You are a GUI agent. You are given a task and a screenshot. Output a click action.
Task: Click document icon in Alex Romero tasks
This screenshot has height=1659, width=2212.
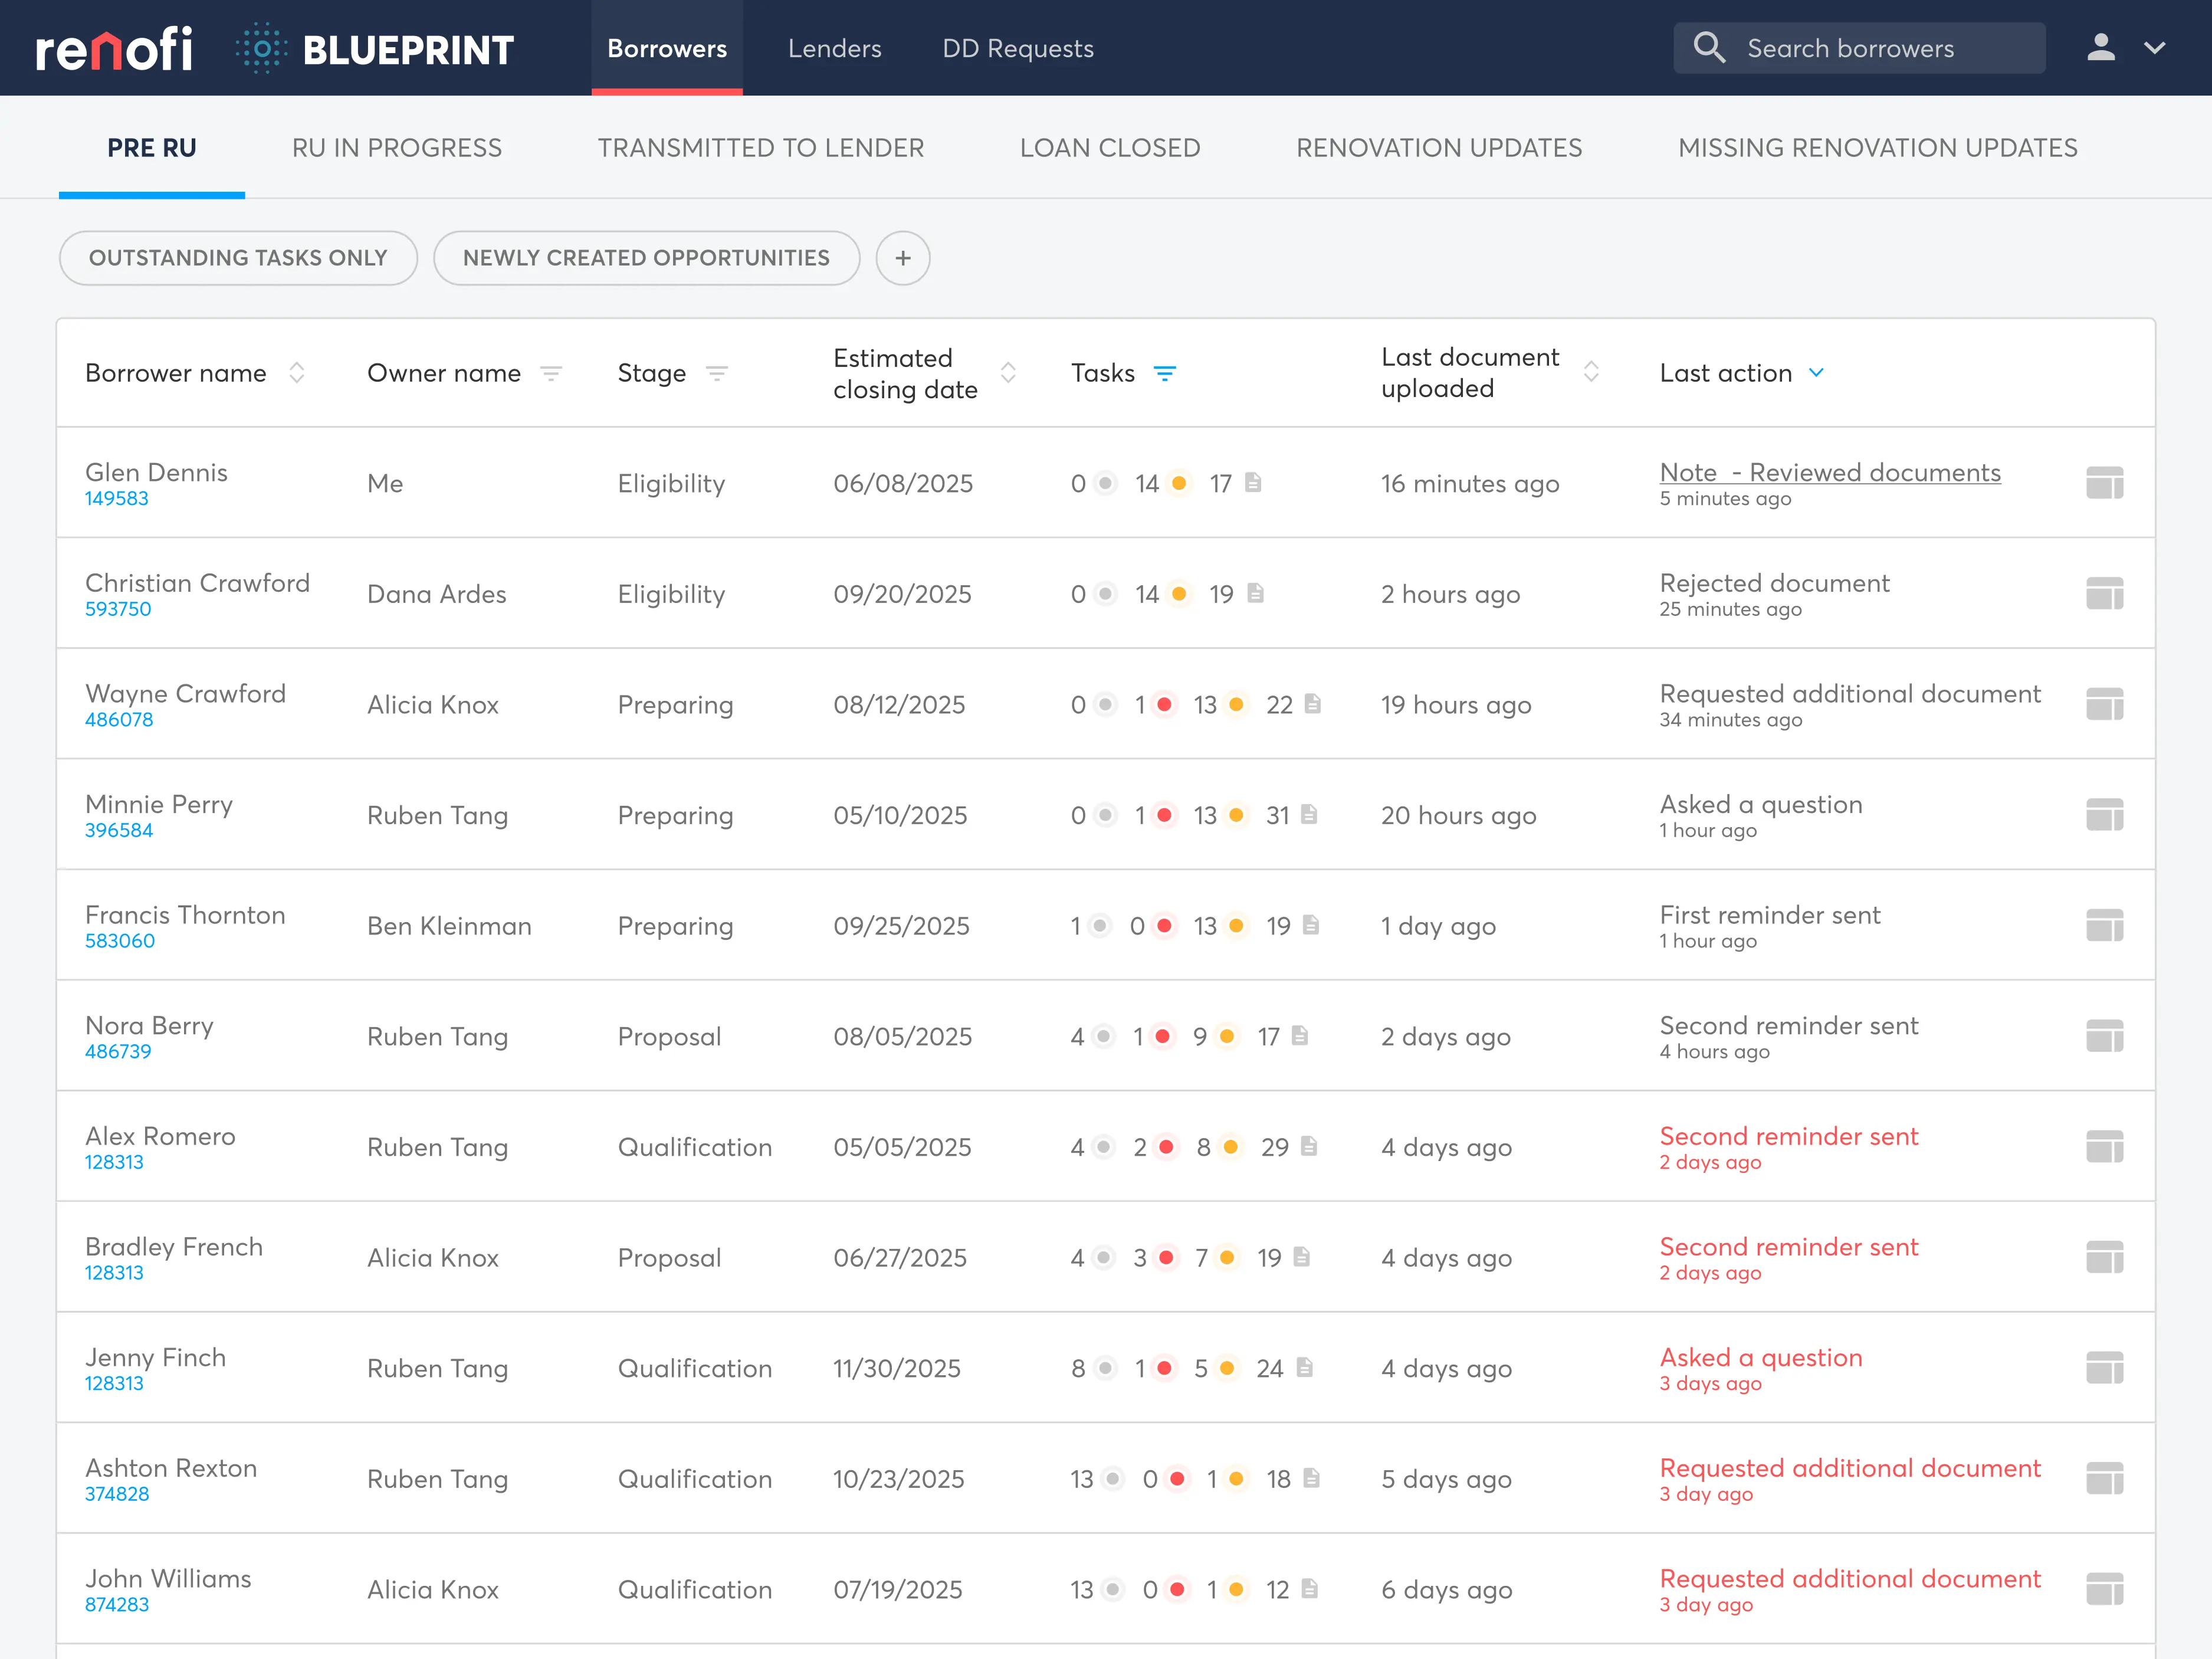(1309, 1146)
